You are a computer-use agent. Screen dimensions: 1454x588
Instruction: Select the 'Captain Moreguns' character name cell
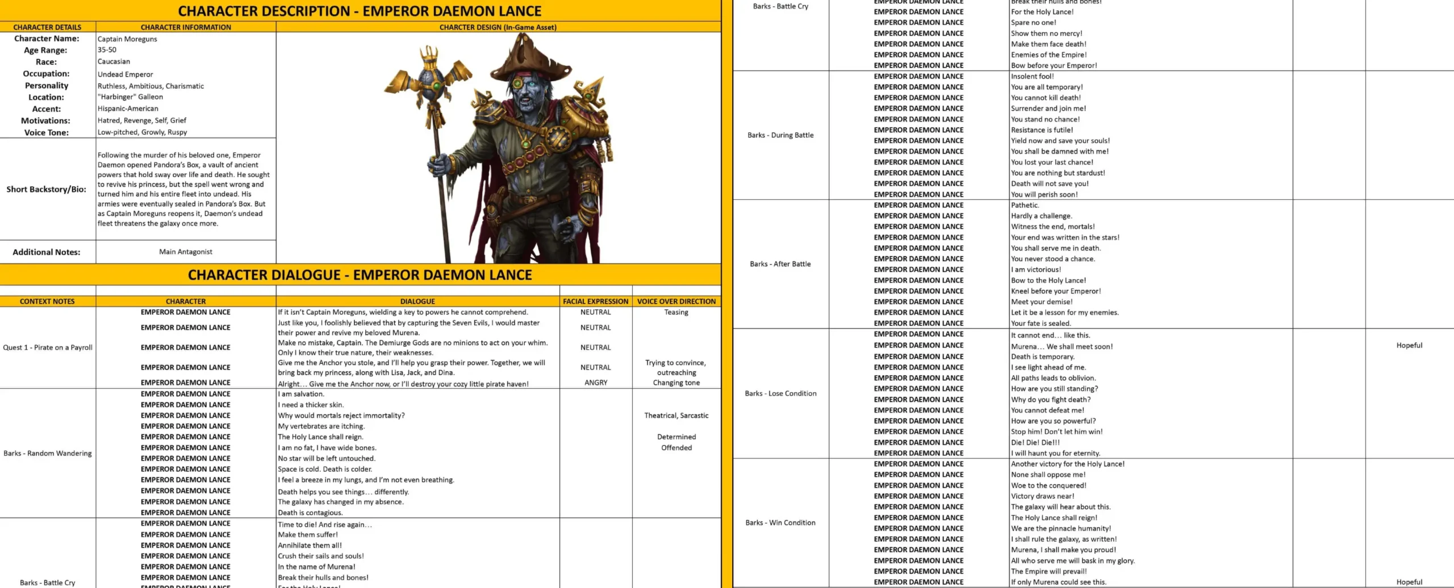128,39
